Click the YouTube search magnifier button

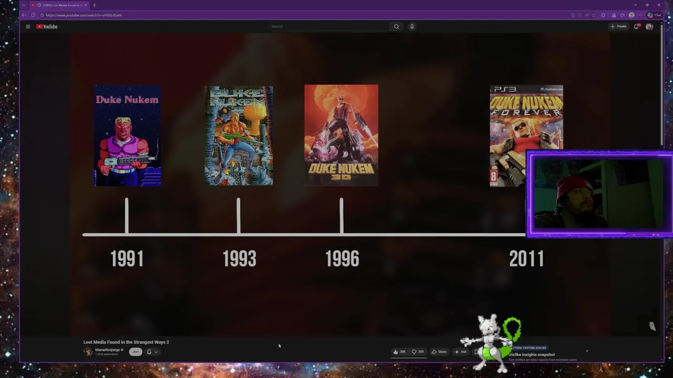coord(396,26)
